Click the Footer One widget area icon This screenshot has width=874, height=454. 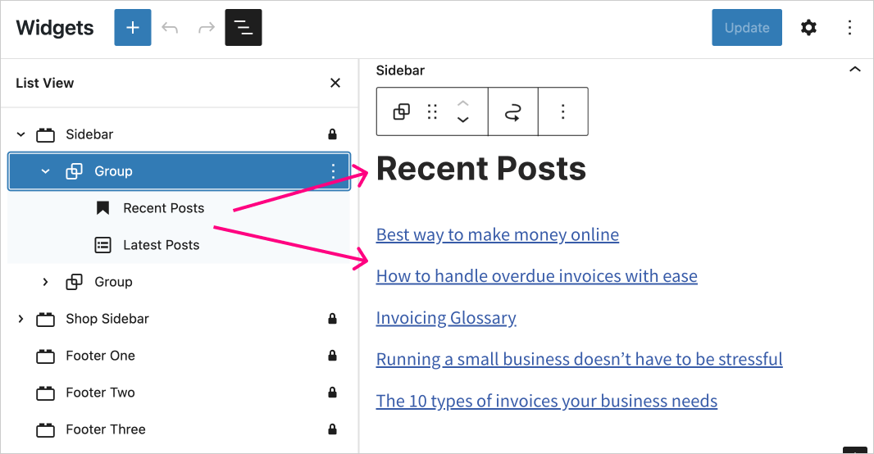click(x=45, y=356)
